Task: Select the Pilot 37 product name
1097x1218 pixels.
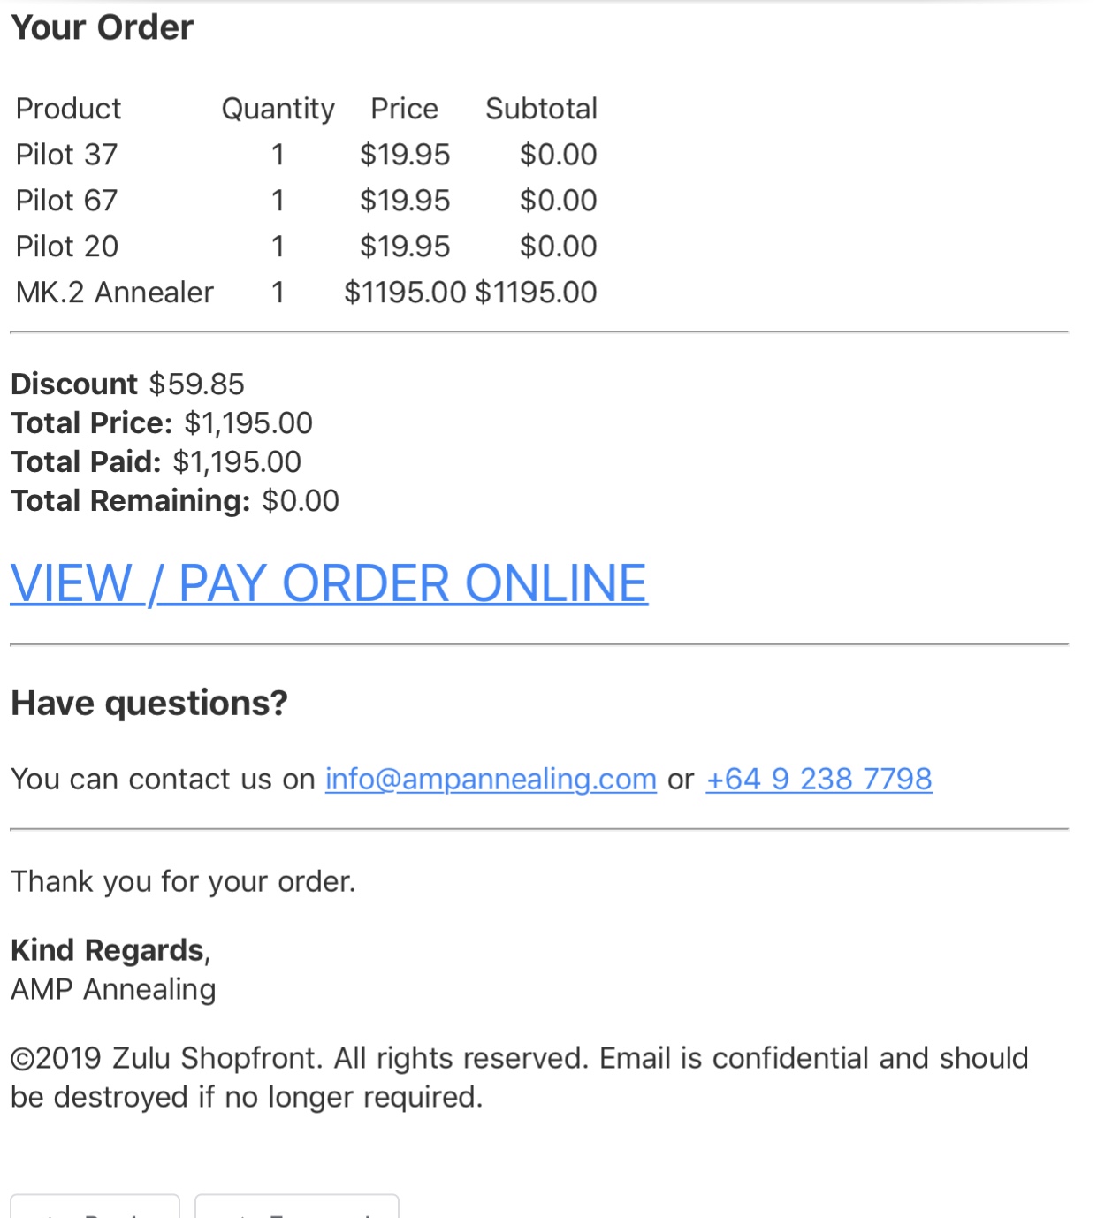Action: pyautogui.click(x=67, y=155)
